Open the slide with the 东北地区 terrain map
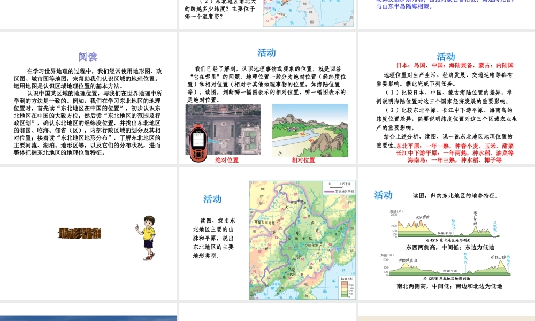Image resolution: width=535 pixels, height=321 pixels. click(267, 233)
